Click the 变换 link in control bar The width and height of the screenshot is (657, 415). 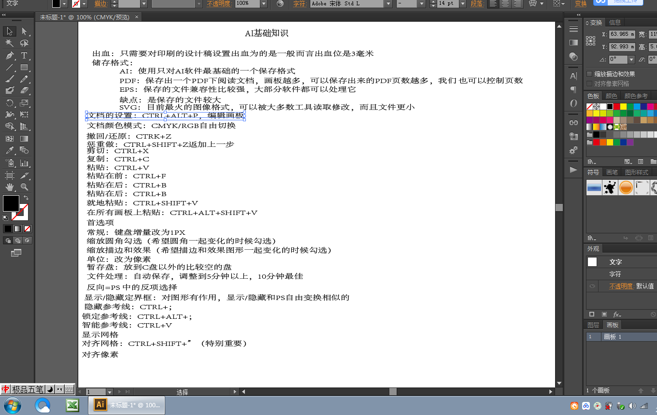(581, 3)
